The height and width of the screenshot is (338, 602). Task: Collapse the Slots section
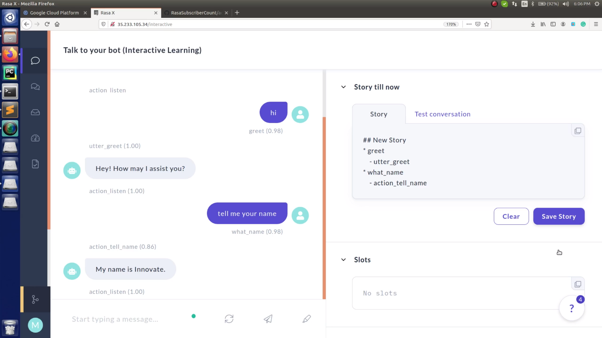343,259
